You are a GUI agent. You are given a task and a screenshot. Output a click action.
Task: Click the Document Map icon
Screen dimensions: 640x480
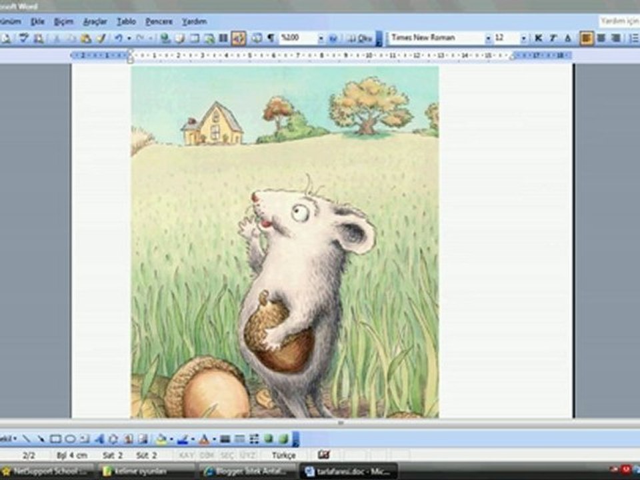[256, 39]
